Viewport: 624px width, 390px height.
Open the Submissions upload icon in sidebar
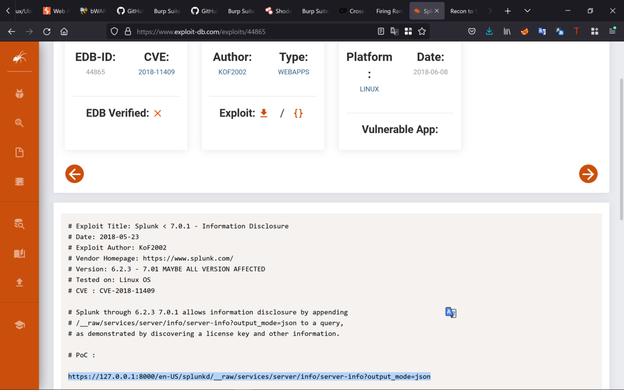[19, 282]
